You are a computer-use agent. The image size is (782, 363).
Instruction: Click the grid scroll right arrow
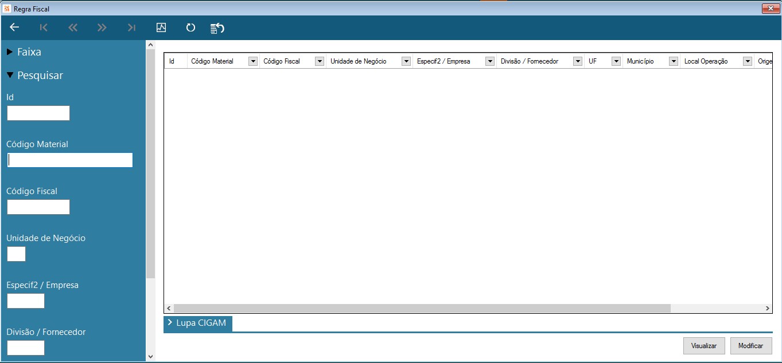pos(768,308)
